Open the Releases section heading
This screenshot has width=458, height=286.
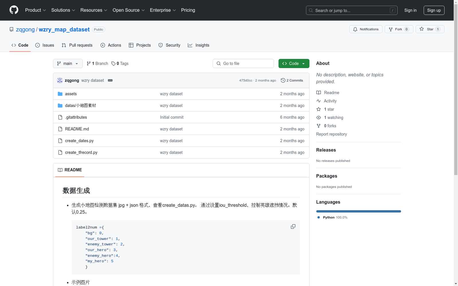(x=326, y=150)
